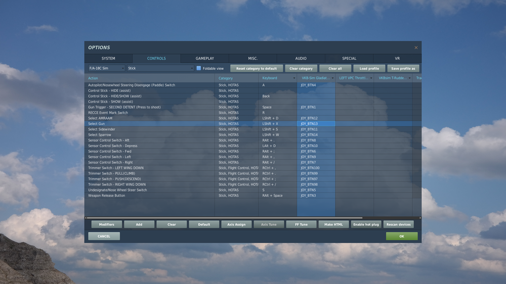Open Axis Assign
The height and width of the screenshot is (284, 506).
coord(236,224)
